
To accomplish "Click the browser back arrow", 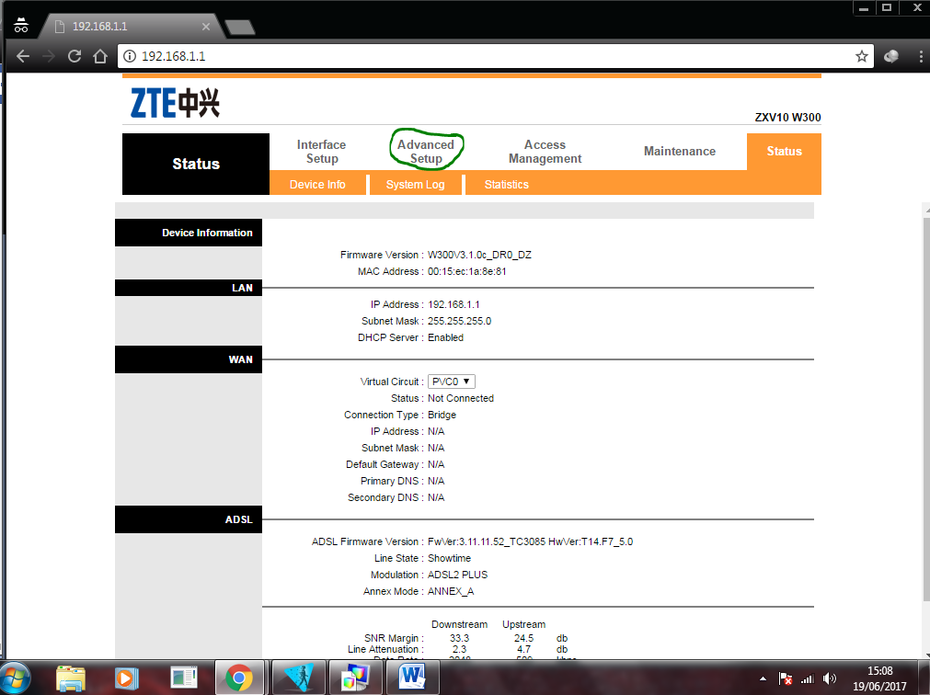I will (x=23, y=56).
